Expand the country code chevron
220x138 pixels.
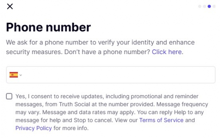(x=21, y=75)
